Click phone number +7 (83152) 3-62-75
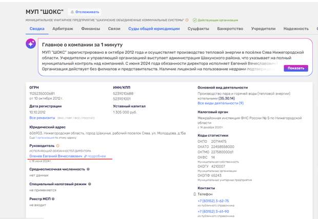The height and width of the screenshot is (219, 318). [x=213, y=201]
